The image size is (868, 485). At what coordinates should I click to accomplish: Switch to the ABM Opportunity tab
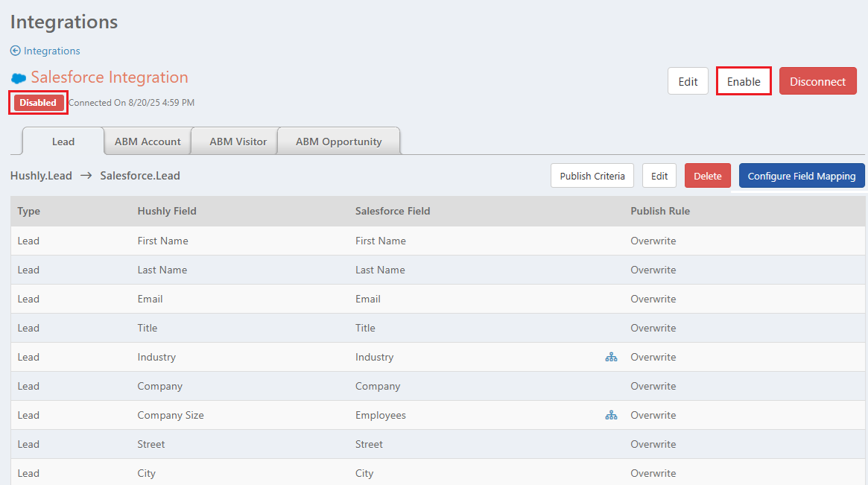(339, 142)
